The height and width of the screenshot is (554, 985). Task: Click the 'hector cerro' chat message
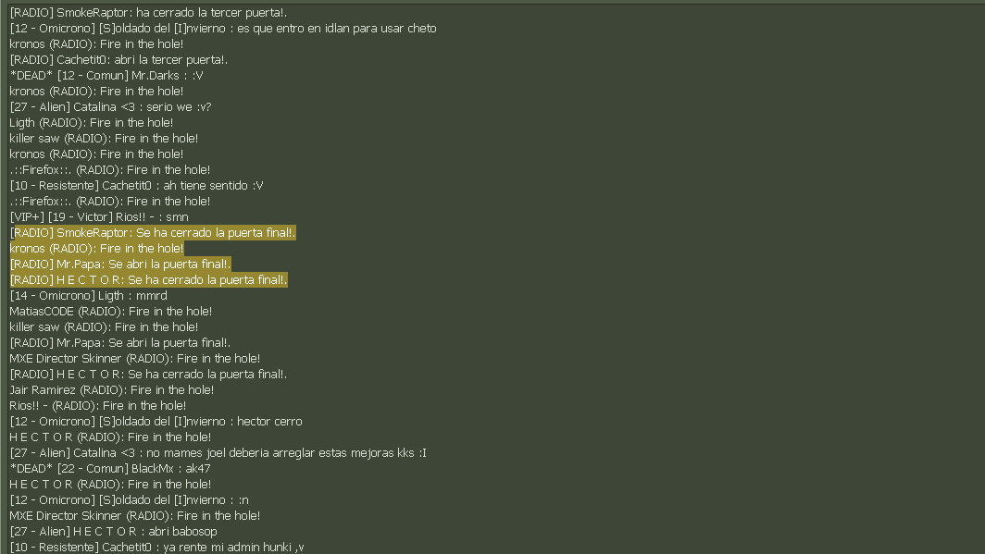point(156,422)
